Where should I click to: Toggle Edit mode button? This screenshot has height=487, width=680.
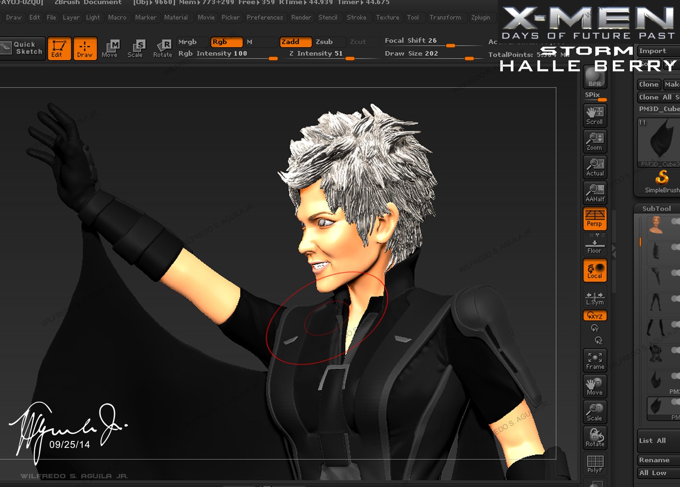point(59,49)
